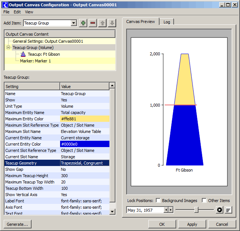Step date forward with right arrow

pos(171,210)
